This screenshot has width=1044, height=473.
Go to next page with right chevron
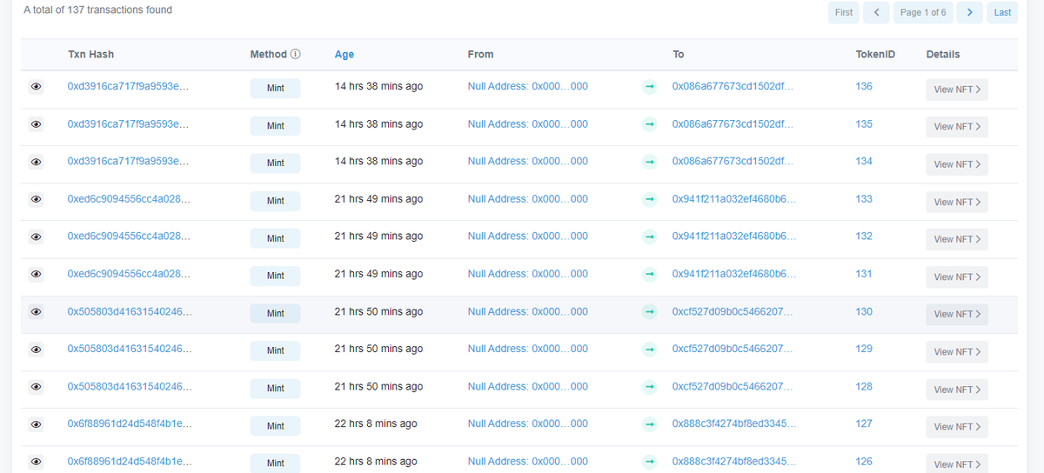tap(970, 12)
